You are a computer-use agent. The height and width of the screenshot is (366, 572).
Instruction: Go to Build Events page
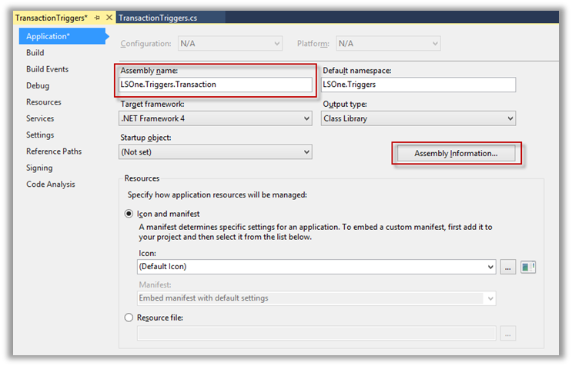coord(48,69)
